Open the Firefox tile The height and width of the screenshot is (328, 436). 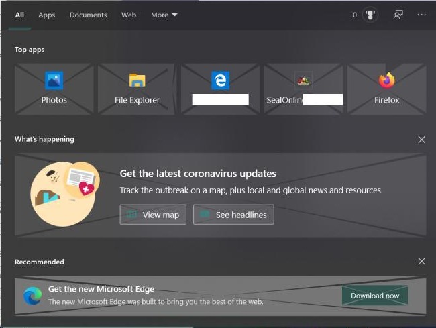coord(386,89)
